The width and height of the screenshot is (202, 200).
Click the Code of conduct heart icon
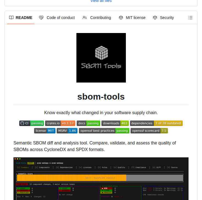point(41,18)
